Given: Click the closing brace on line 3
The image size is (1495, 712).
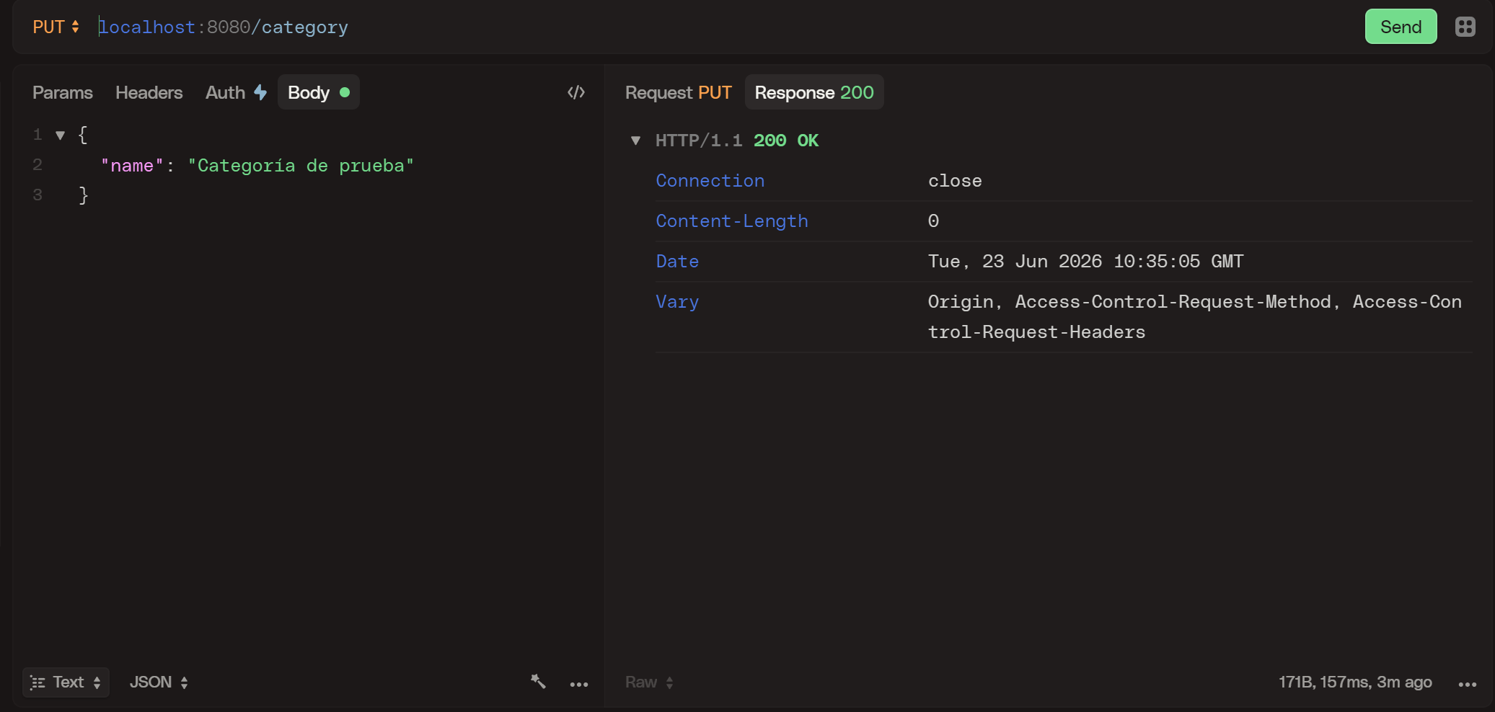Looking at the screenshot, I should [x=83, y=195].
